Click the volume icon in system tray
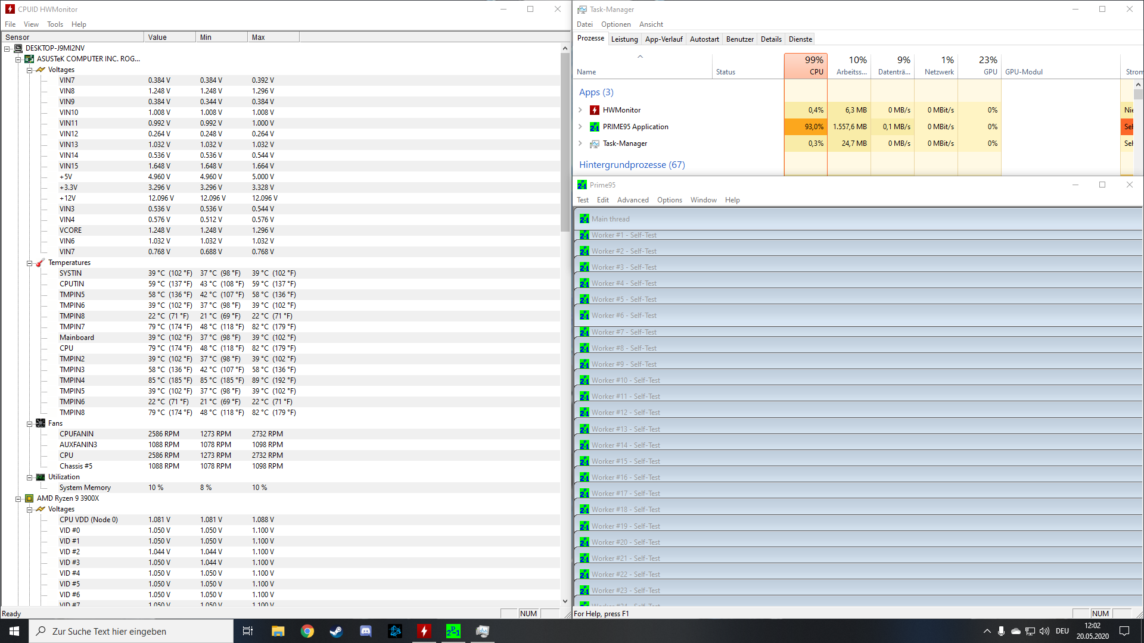Image resolution: width=1144 pixels, height=643 pixels. [x=1044, y=631]
